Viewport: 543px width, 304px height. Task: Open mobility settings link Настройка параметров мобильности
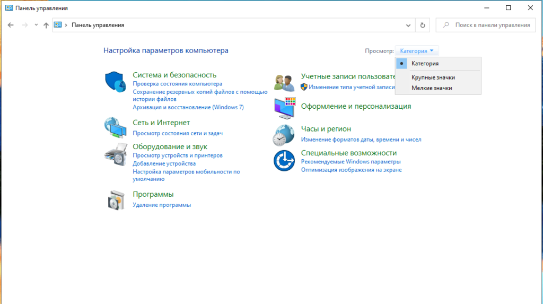click(x=186, y=176)
